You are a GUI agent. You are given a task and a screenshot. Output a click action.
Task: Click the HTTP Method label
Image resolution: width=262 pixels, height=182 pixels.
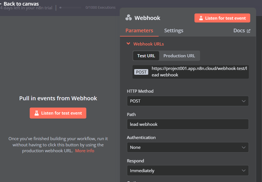click(140, 91)
